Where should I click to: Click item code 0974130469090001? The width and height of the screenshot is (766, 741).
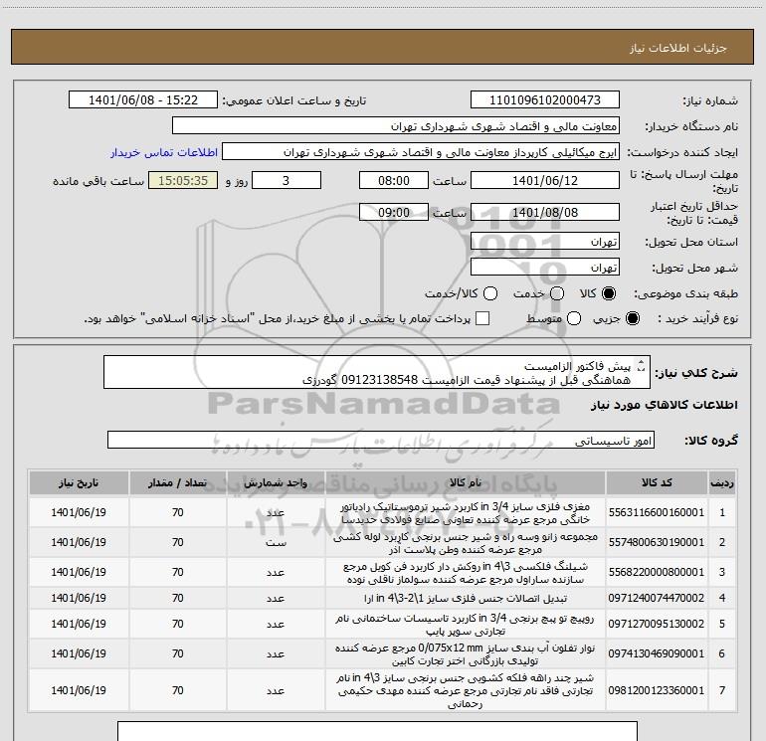pos(657,653)
